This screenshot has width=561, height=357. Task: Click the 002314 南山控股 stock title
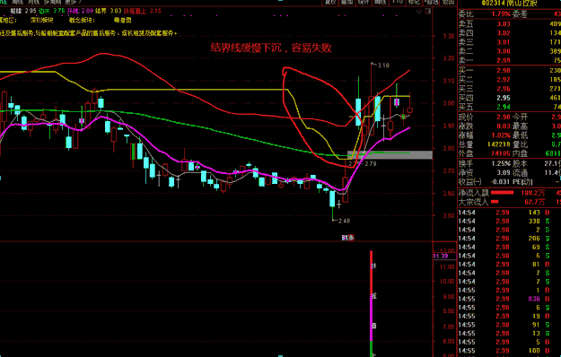pyautogui.click(x=509, y=4)
